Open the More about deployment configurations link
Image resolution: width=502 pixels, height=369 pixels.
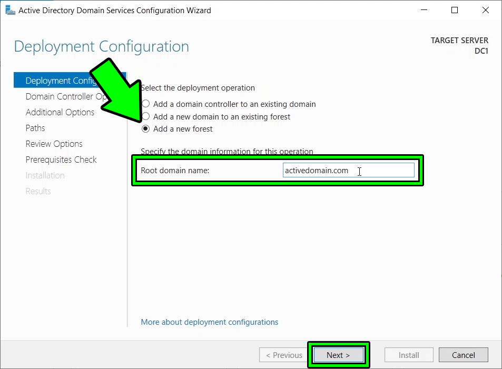click(x=209, y=322)
